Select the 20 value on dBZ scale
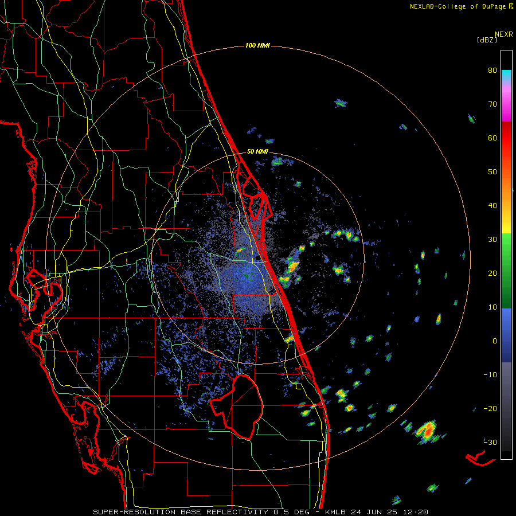This screenshot has width=516, height=516. pos(492,273)
